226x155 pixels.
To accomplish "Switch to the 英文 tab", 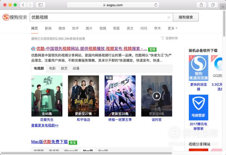I will coord(130,28).
